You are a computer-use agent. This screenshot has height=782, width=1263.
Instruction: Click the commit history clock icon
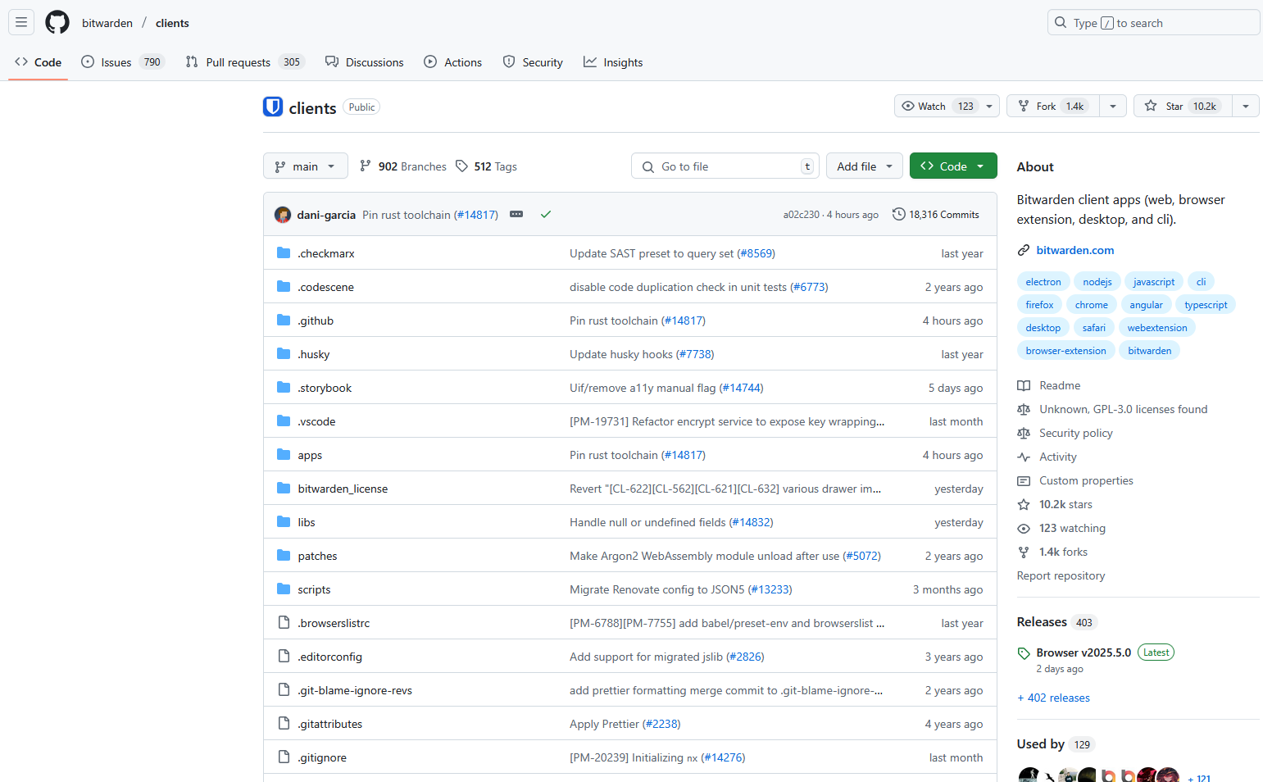pos(897,214)
